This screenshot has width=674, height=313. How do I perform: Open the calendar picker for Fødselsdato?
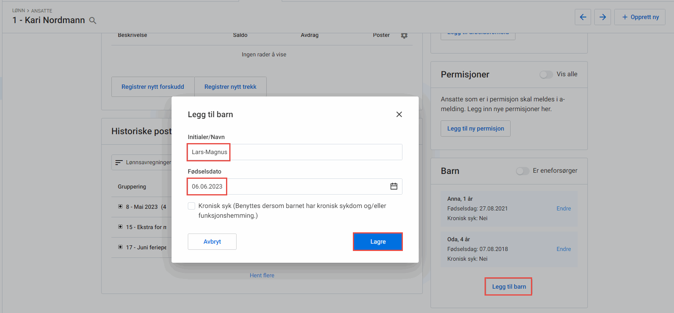(394, 187)
